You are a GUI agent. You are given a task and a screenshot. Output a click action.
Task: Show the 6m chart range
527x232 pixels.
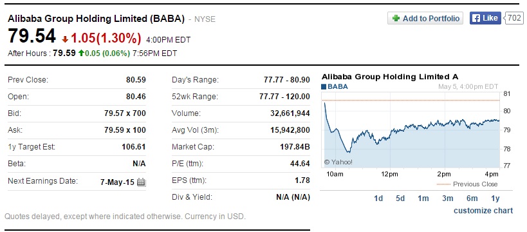click(x=472, y=198)
